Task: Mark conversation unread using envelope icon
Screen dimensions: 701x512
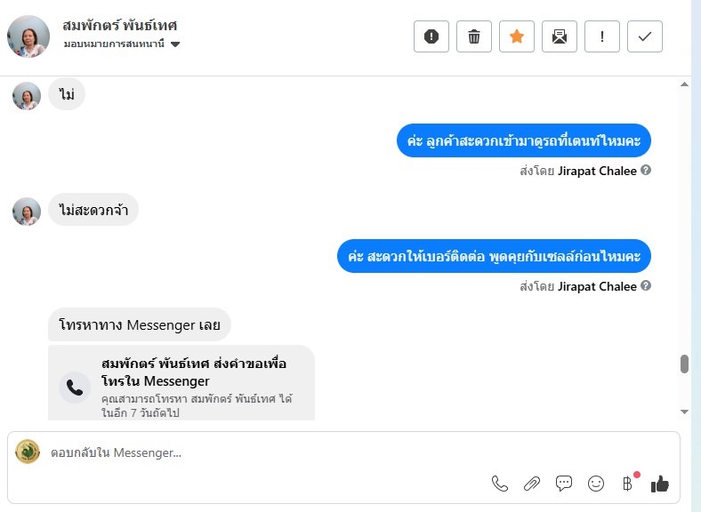Action: click(x=560, y=36)
